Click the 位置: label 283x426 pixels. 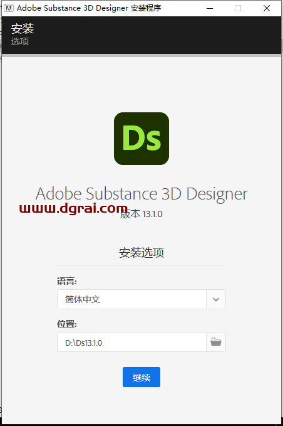tap(67, 324)
